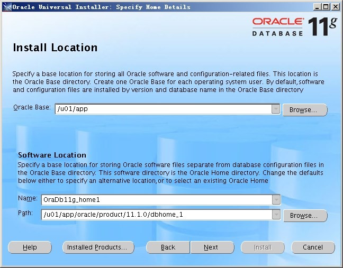Expand the Path dropdown list
The height and width of the screenshot is (268, 343).
pos(275,215)
